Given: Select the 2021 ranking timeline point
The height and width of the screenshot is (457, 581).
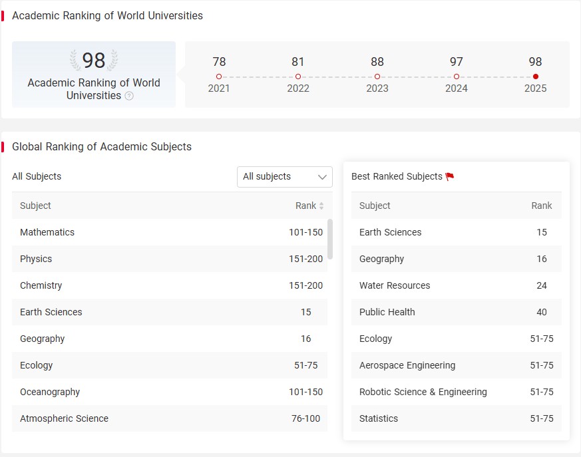Looking at the screenshot, I should [219, 76].
